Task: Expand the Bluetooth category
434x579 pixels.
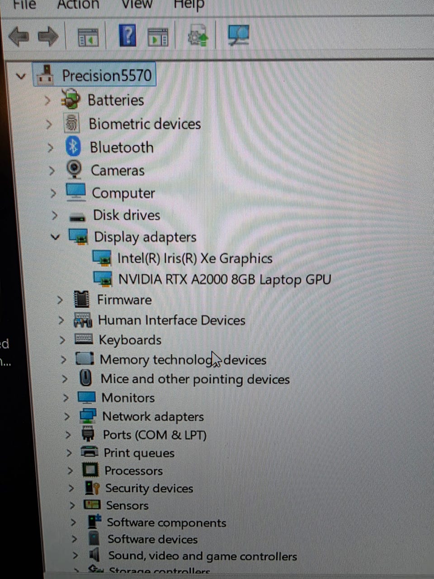Action: click(x=51, y=147)
